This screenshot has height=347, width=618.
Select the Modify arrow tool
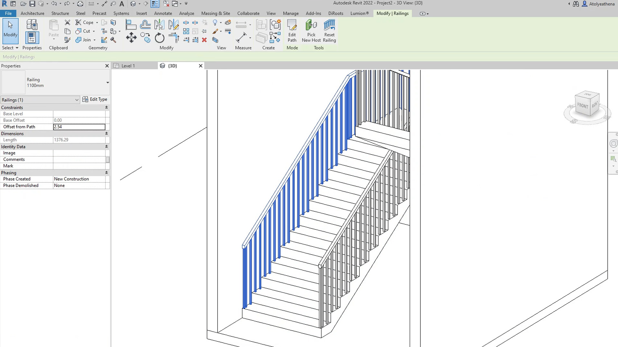[10, 31]
